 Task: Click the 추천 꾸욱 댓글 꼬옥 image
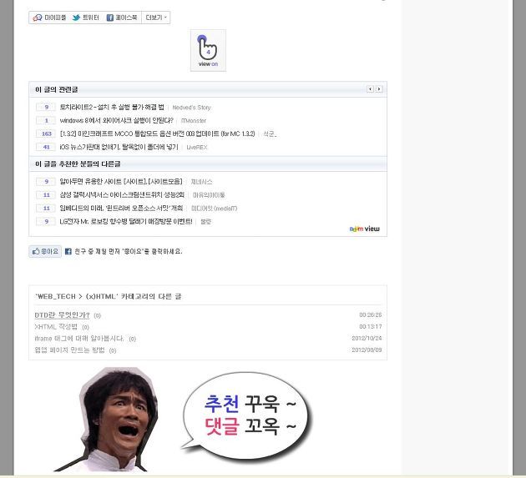coord(183,419)
